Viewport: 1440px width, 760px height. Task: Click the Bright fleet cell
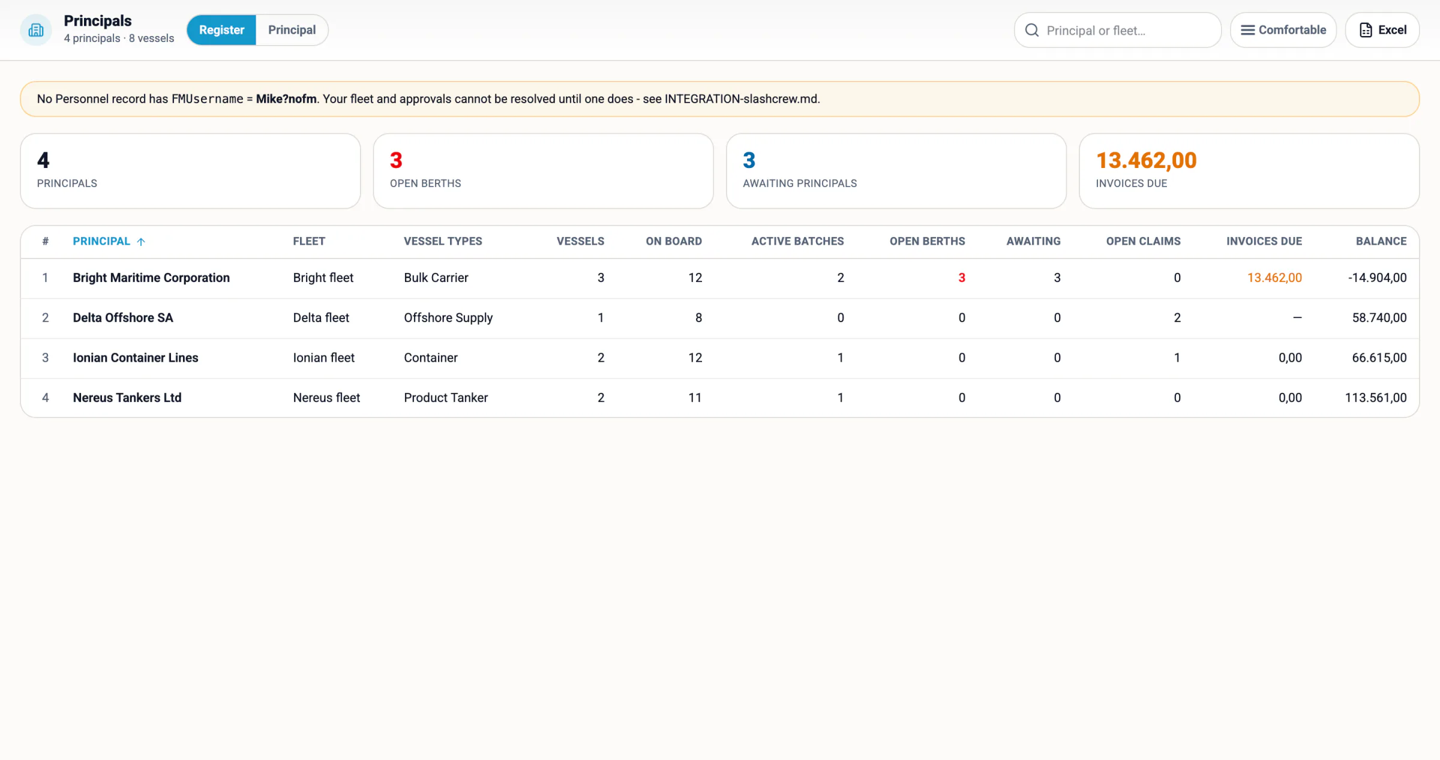(x=323, y=278)
